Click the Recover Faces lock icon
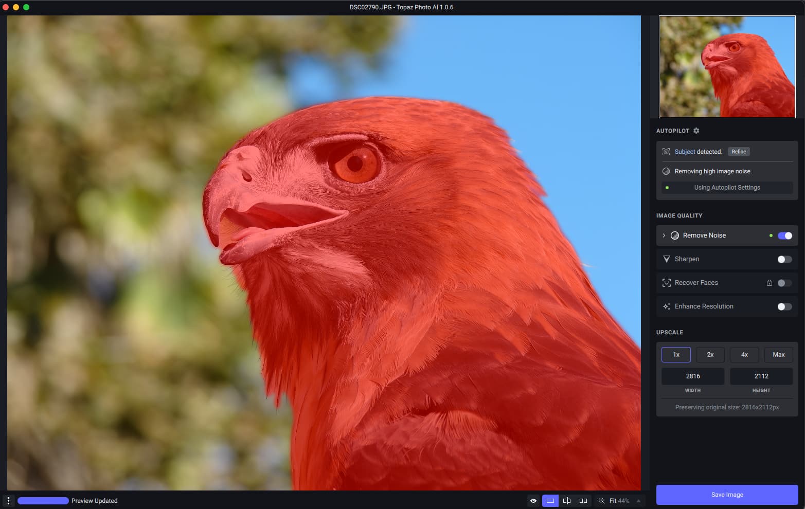Screen dimensions: 805x509 pyautogui.click(x=769, y=283)
